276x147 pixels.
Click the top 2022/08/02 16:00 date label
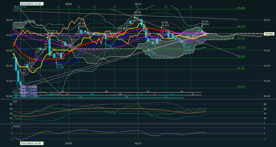(x=32, y=4)
